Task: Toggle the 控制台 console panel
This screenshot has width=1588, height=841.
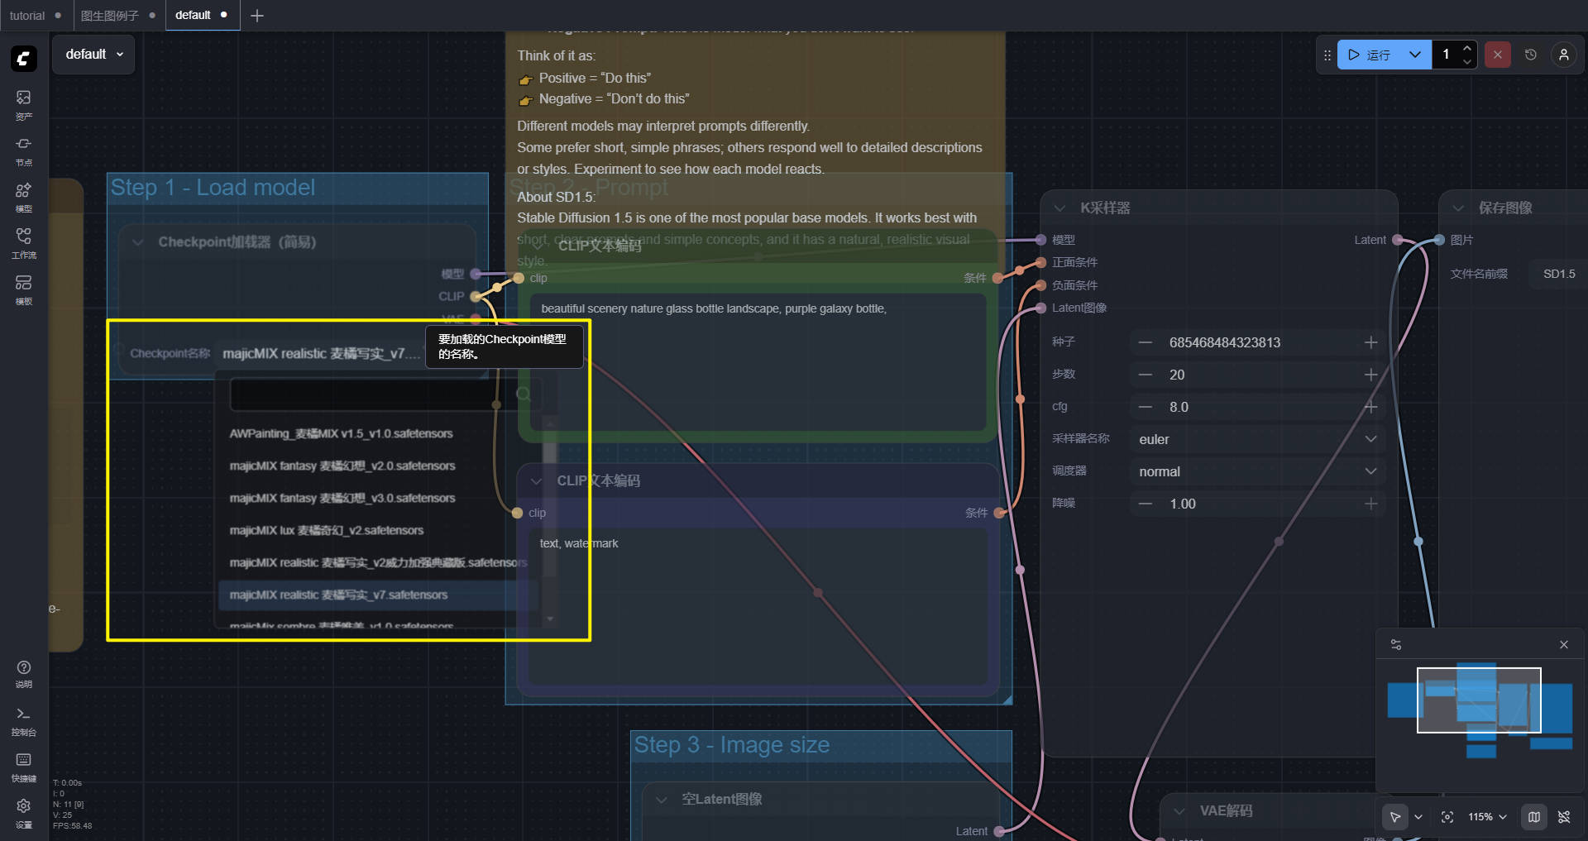Action: pos(23,719)
